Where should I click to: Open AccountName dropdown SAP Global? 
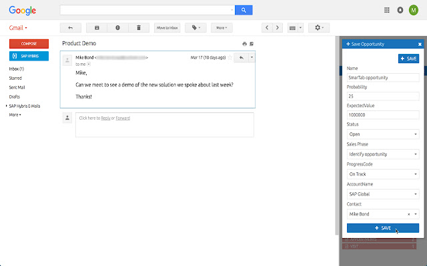click(x=383, y=194)
